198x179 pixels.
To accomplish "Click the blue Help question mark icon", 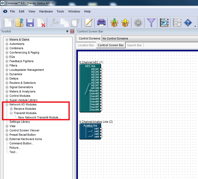I will coord(188,23).
